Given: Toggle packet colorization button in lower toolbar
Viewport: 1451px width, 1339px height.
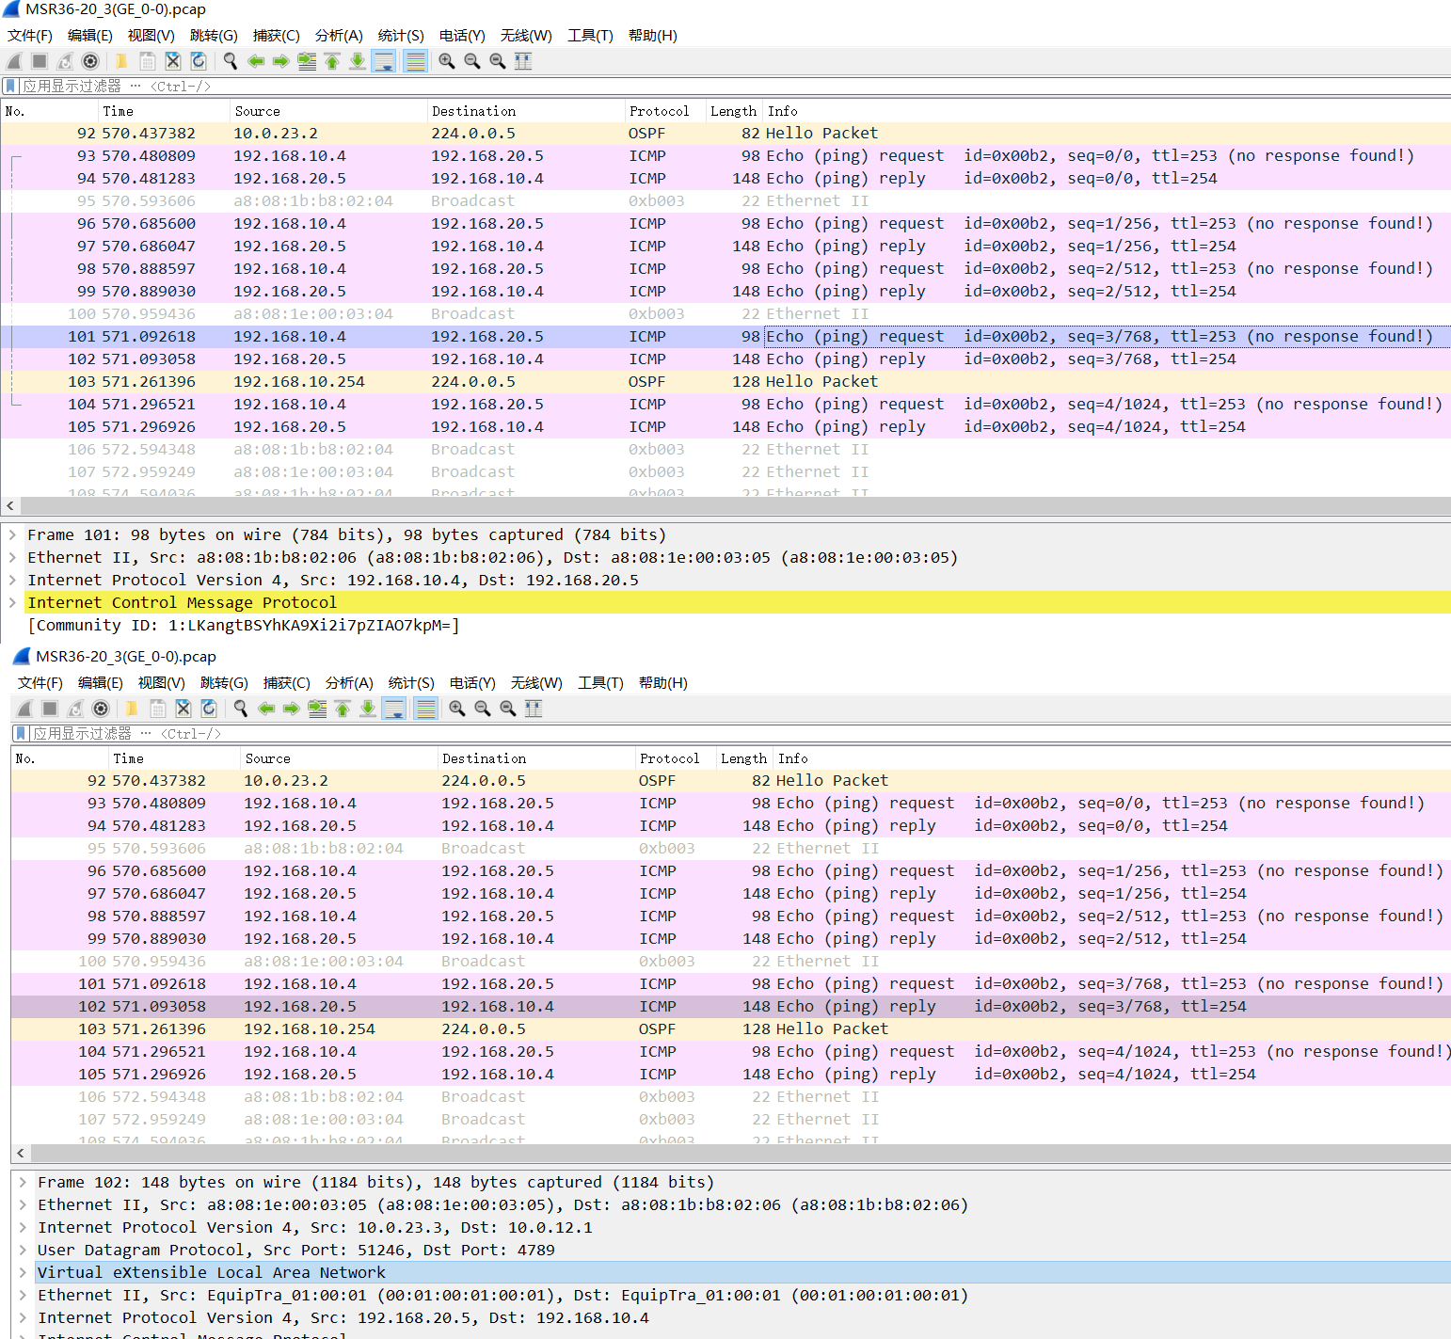Looking at the screenshot, I should [x=425, y=709].
